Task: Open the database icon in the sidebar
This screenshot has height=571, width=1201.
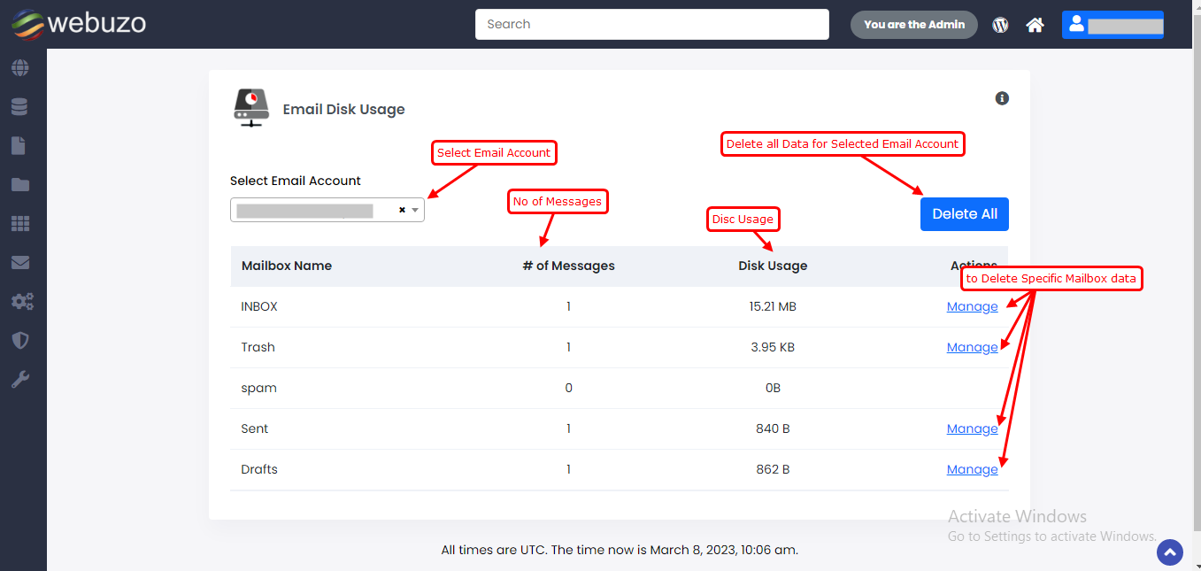Action: (x=19, y=107)
